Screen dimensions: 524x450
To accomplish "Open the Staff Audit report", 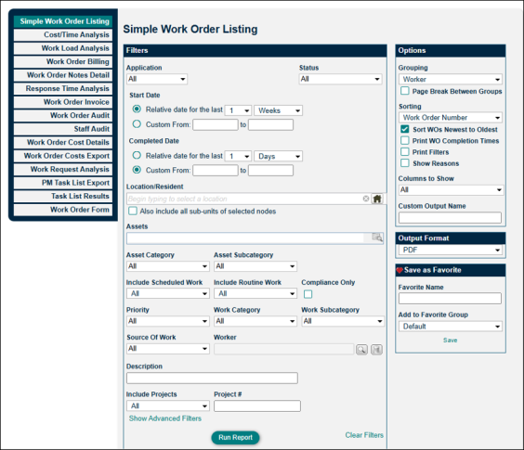I will coord(63,129).
